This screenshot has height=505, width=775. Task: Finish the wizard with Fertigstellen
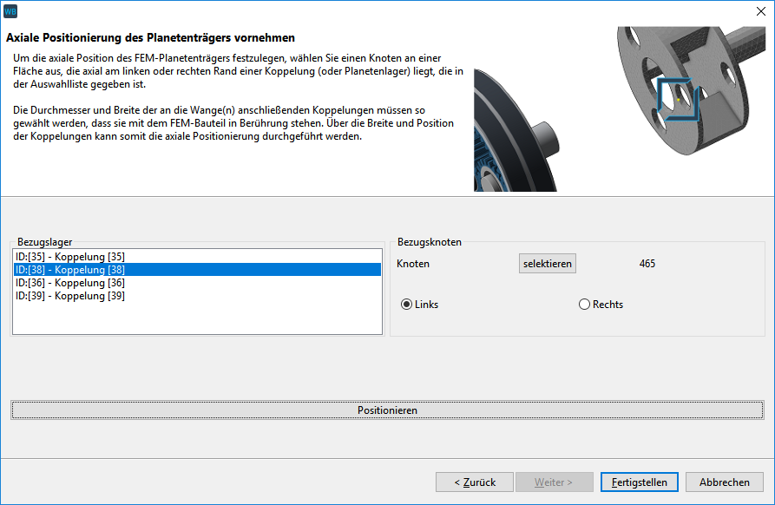(639, 482)
